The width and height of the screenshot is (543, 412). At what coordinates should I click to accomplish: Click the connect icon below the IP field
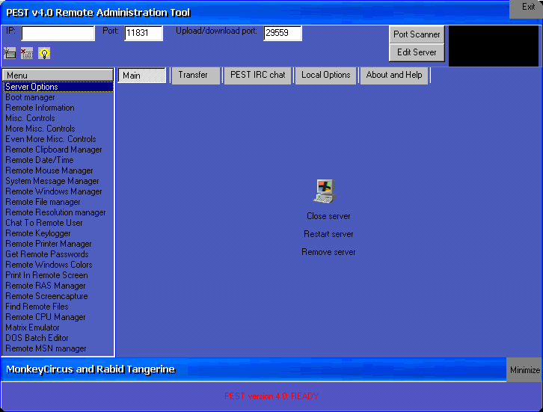coord(10,53)
